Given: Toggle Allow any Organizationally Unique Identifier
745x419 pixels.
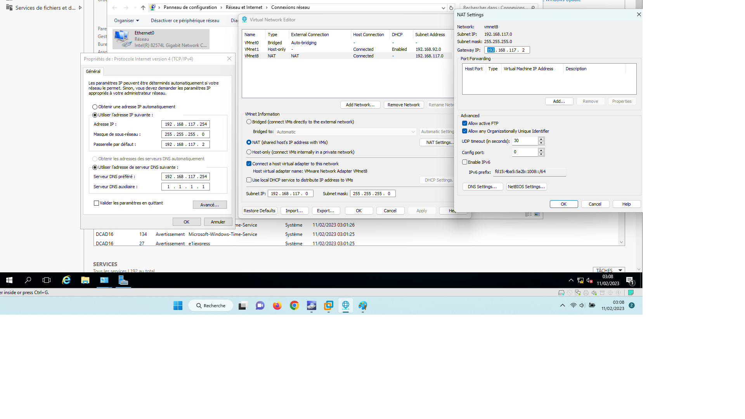Looking at the screenshot, I should click(x=464, y=131).
